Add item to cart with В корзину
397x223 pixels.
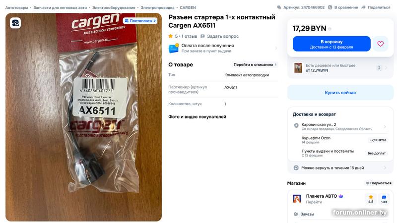coord(331,44)
